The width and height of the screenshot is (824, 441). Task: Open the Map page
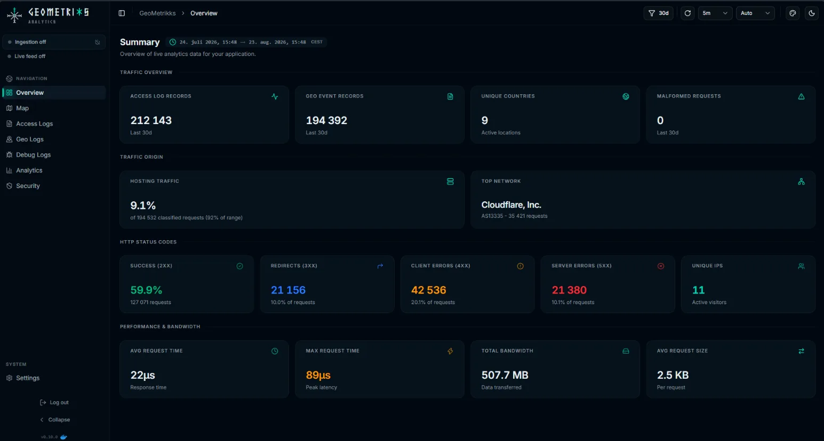54,108
